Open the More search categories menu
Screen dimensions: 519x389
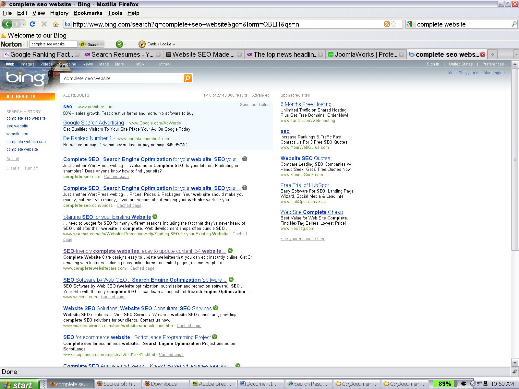[119, 64]
